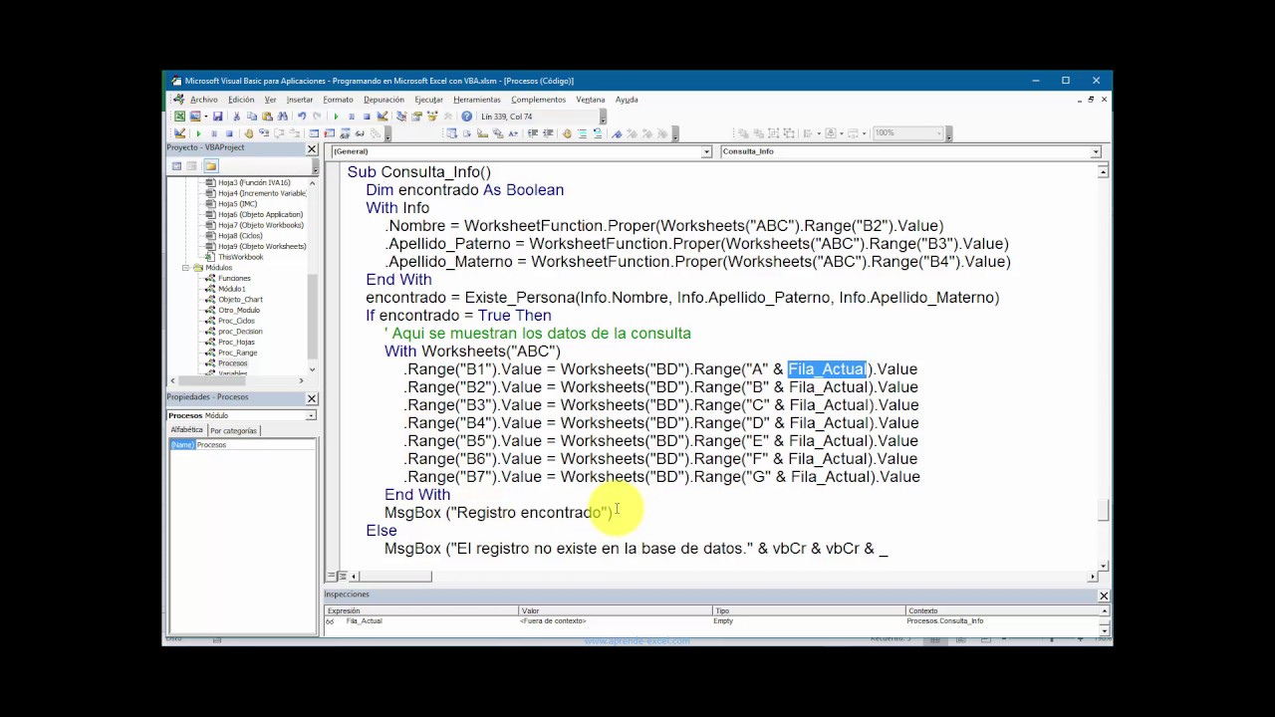Viewport: 1275px width, 717px height.
Task: Open the Edición menu
Action: click(241, 100)
